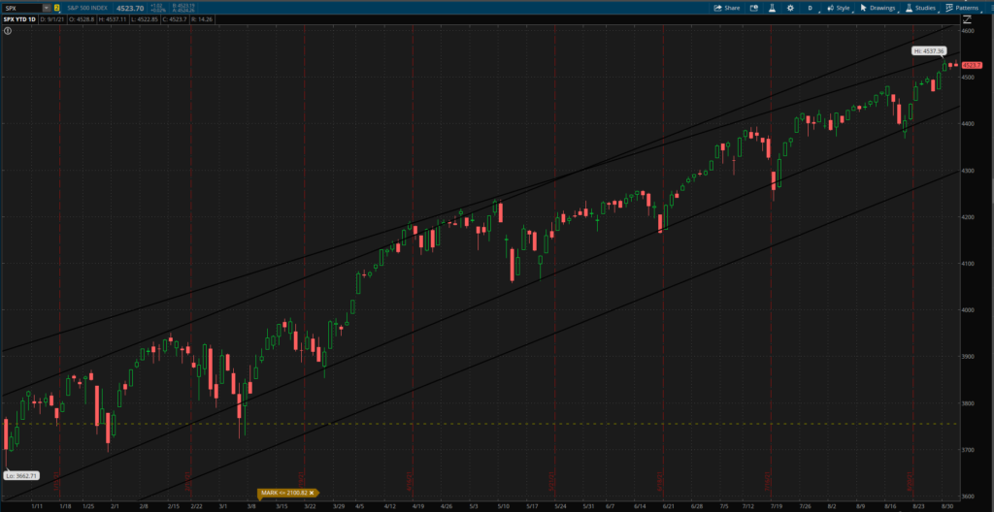
Task: Click the info circle icon on chart
Action: 7,30
